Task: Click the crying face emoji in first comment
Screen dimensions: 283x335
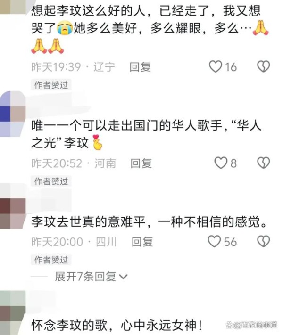Action: coord(65,28)
